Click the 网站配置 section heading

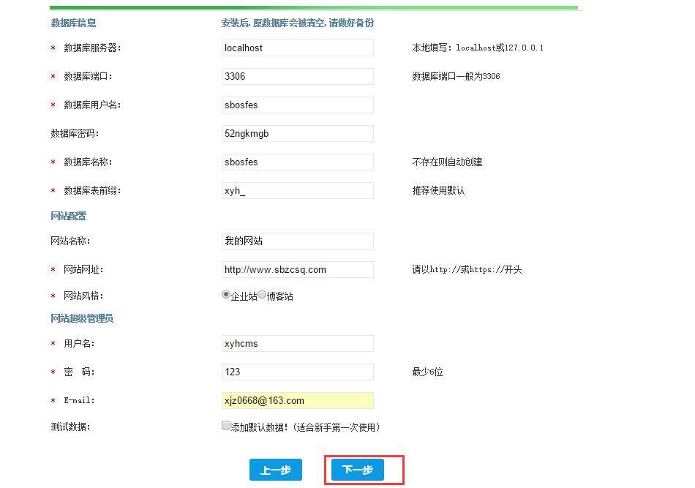(x=68, y=216)
